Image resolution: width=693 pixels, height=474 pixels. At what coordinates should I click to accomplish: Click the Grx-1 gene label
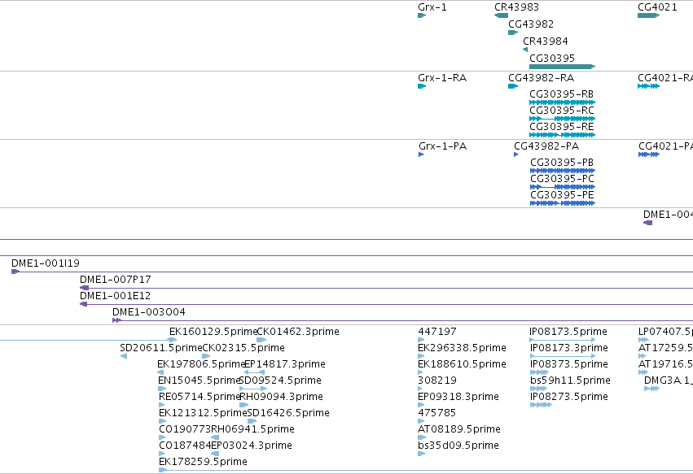pos(432,7)
